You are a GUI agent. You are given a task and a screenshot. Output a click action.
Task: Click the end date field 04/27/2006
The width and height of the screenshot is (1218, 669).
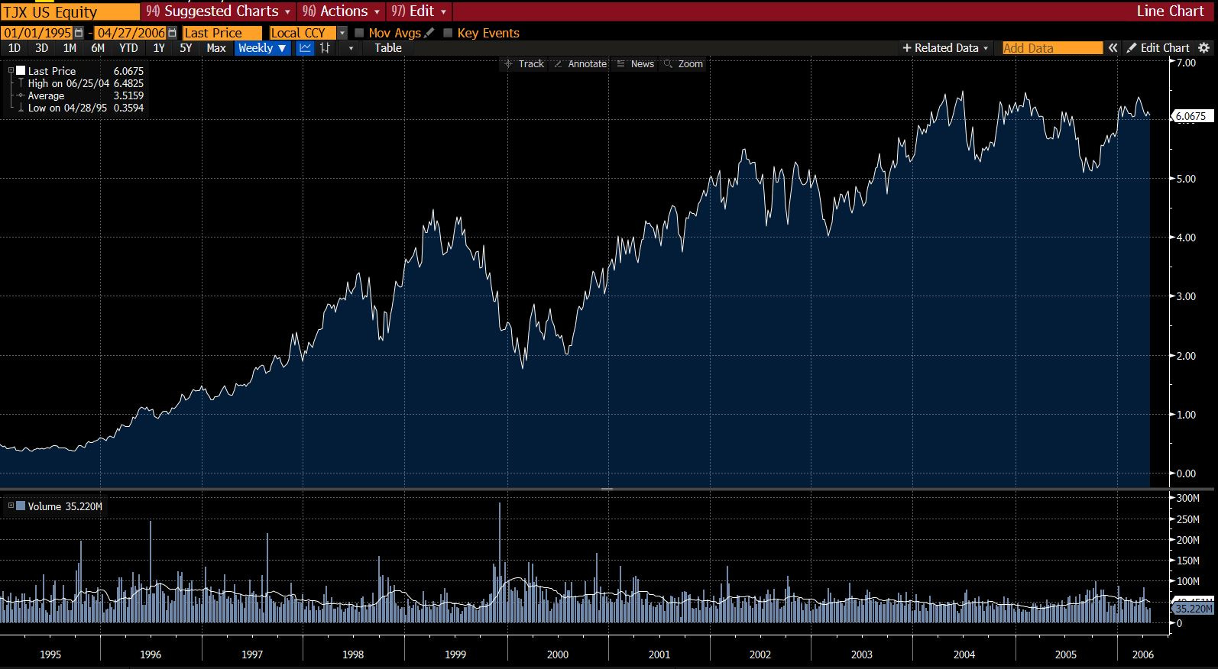tap(131, 33)
